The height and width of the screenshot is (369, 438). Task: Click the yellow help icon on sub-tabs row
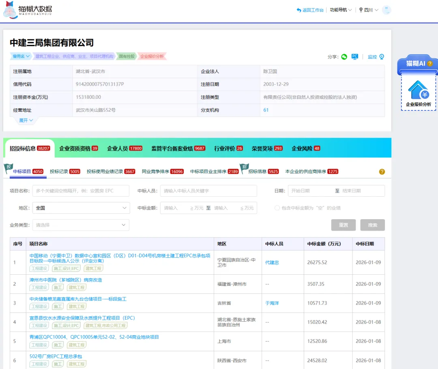382,172
